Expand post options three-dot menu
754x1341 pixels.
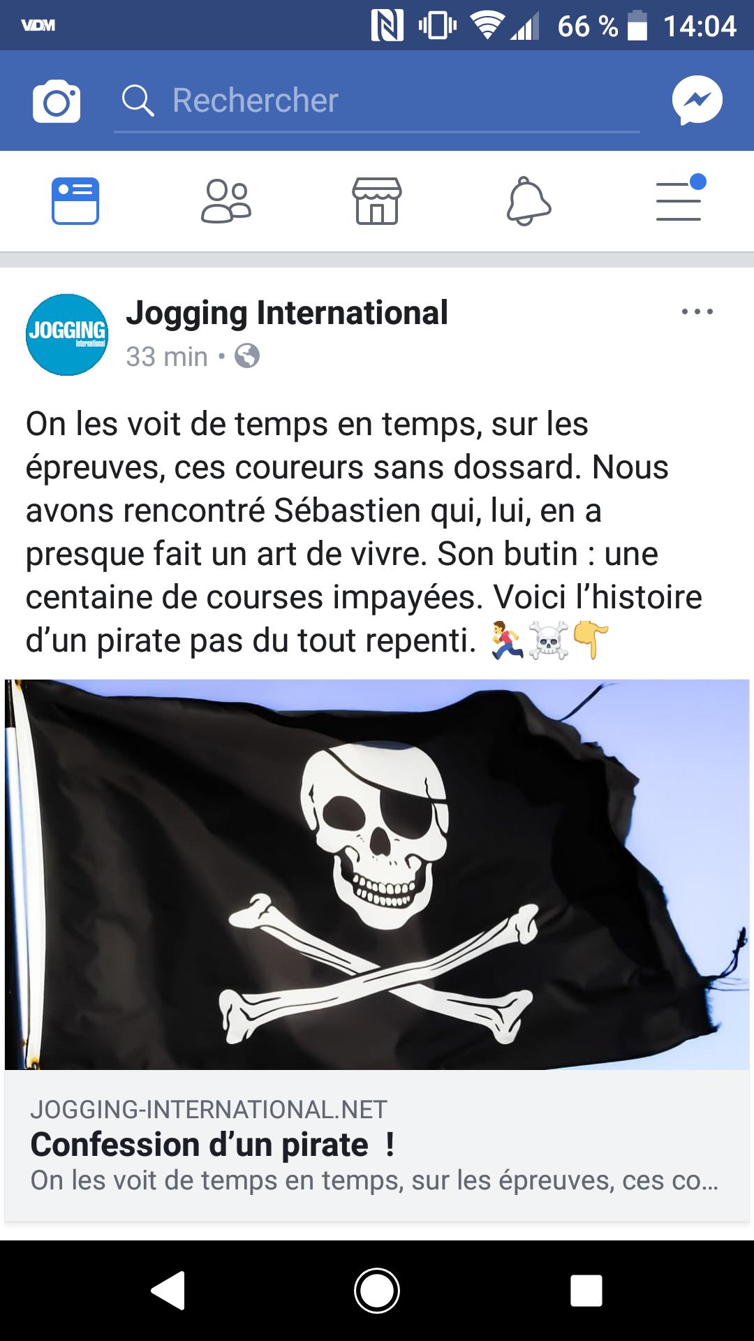pos(697,312)
